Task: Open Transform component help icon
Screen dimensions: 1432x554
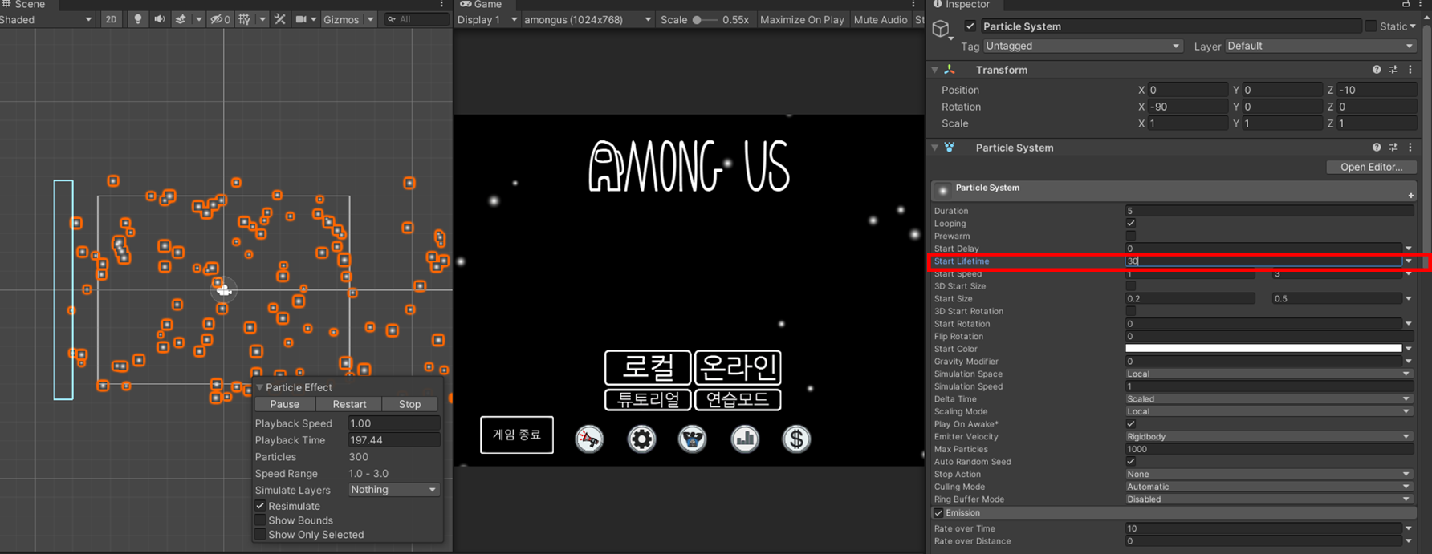Action: click(x=1377, y=70)
